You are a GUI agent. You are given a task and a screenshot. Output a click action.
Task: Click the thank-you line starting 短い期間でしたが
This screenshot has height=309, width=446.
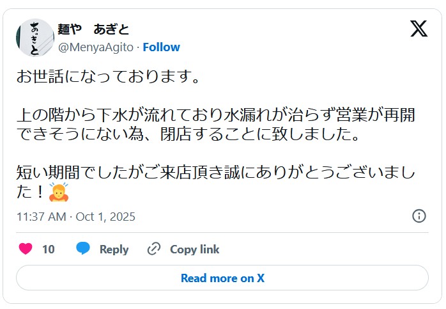coord(215,173)
